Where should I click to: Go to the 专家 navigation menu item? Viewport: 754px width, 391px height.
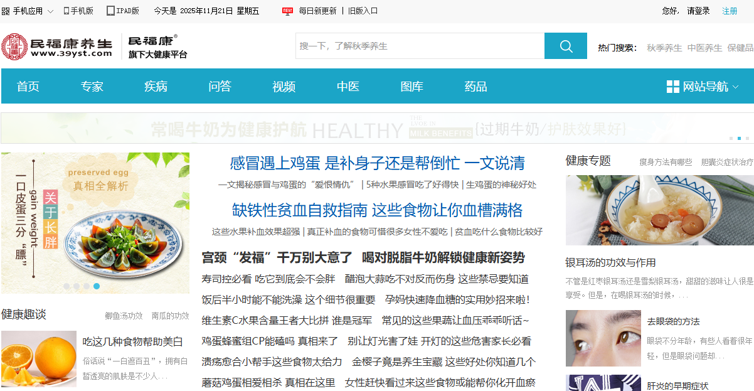tap(92, 87)
